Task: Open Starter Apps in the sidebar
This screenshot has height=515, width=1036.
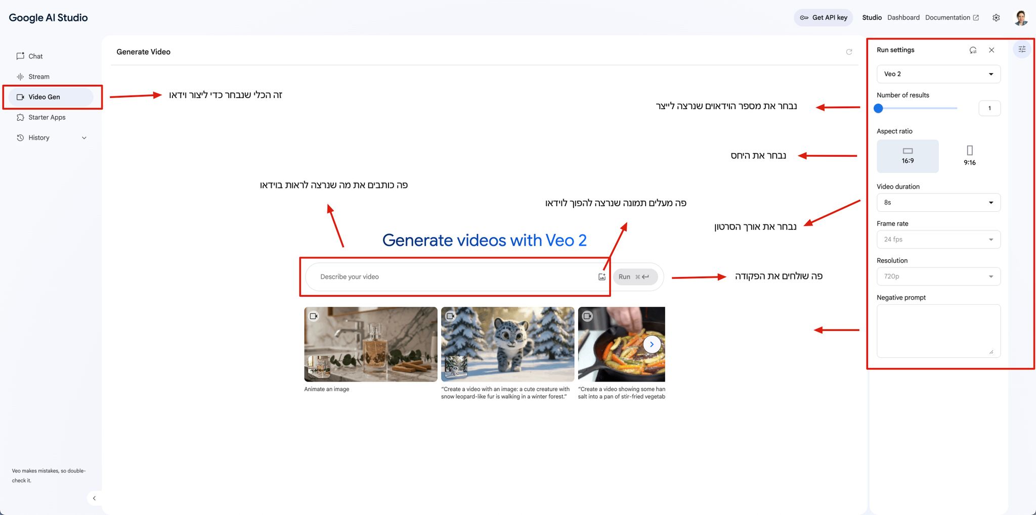Action: tap(51, 117)
